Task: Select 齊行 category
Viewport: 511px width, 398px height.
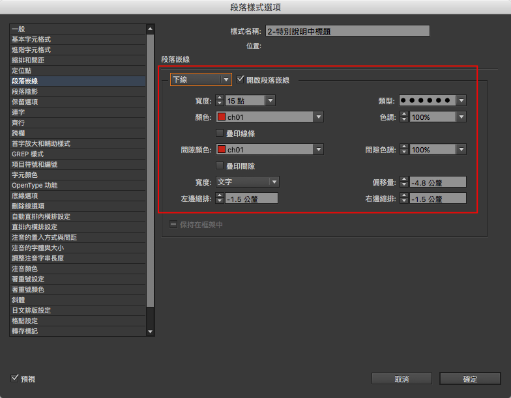Action: click(78, 122)
